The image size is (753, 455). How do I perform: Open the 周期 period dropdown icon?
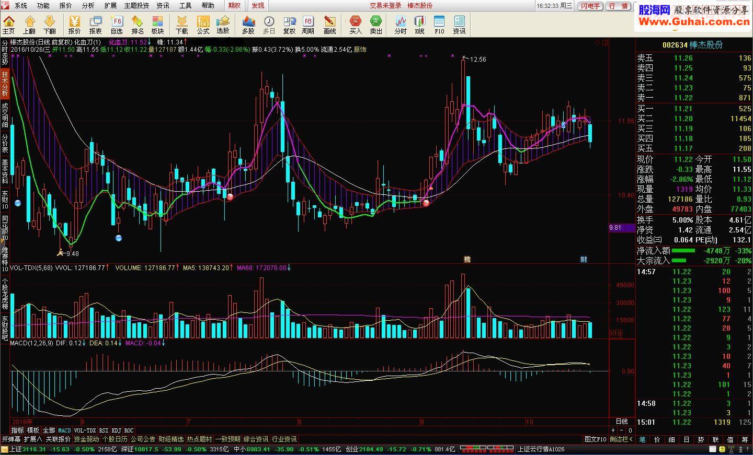click(x=308, y=25)
